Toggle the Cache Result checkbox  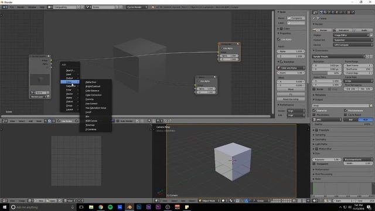coord(345,115)
